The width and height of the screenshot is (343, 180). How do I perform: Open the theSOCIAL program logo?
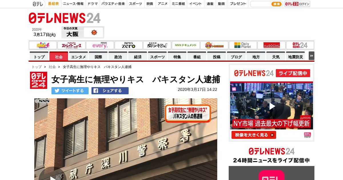point(272,45)
